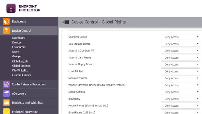
Task: Click the 'USB Storage Device' label
Action: (79, 44)
